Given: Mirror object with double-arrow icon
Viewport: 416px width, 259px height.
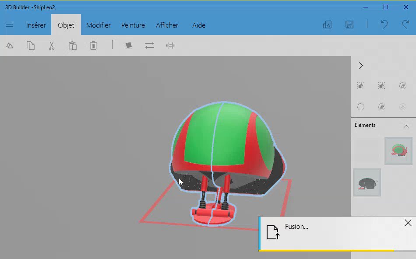Looking at the screenshot, I should tap(150, 45).
